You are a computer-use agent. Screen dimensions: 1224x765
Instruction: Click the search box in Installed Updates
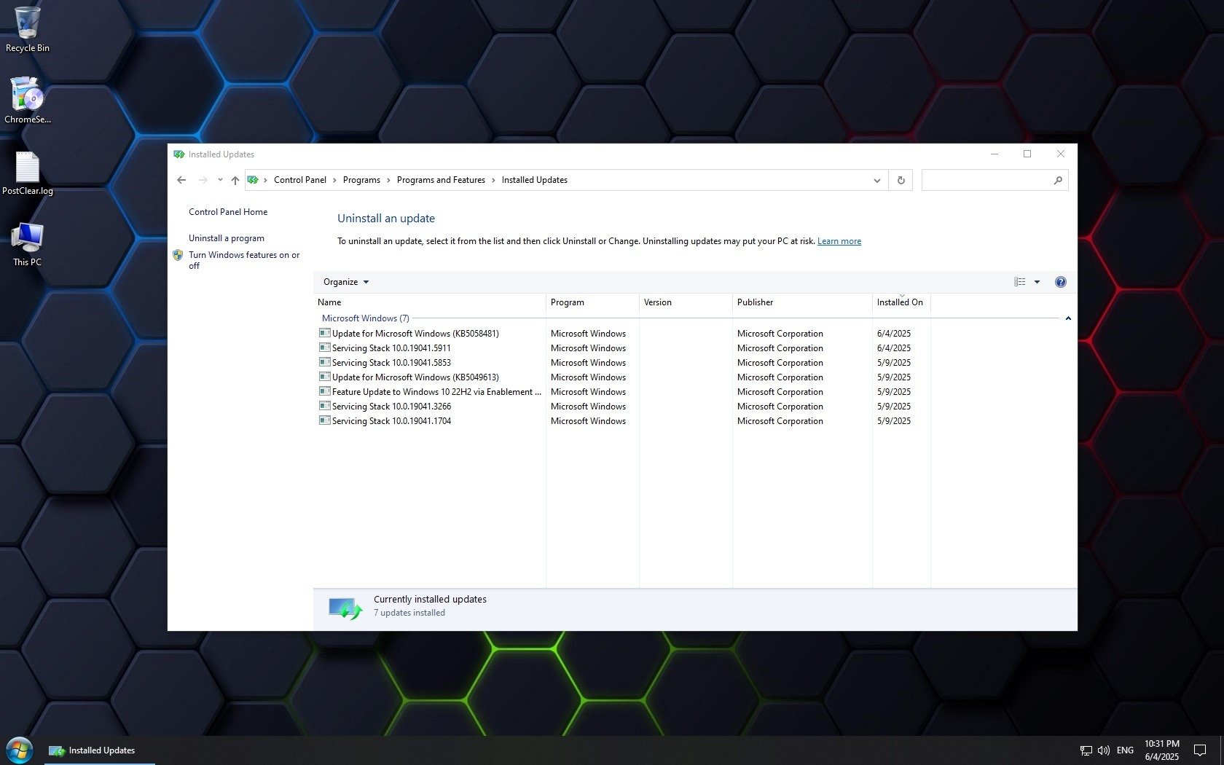pyautogui.click(x=986, y=180)
